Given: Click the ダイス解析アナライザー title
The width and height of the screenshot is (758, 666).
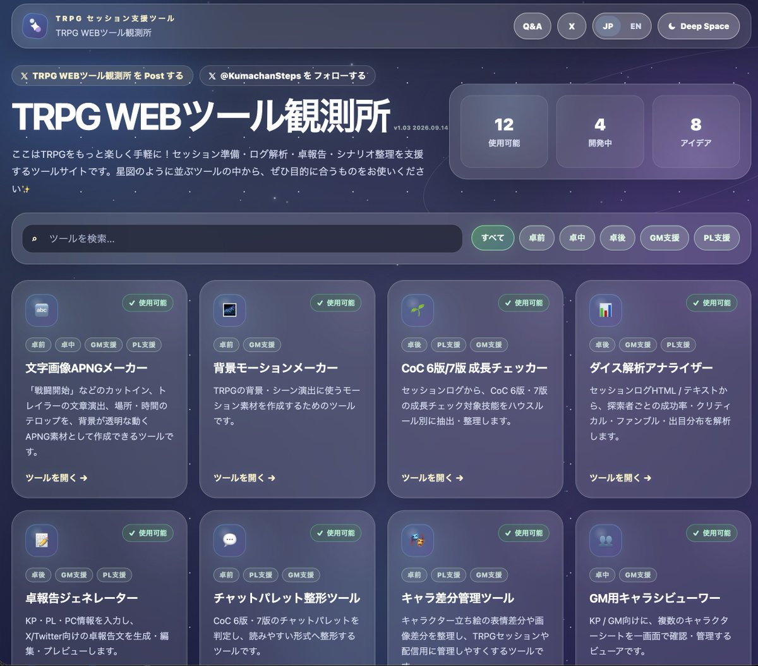Looking at the screenshot, I should pos(651,368).
